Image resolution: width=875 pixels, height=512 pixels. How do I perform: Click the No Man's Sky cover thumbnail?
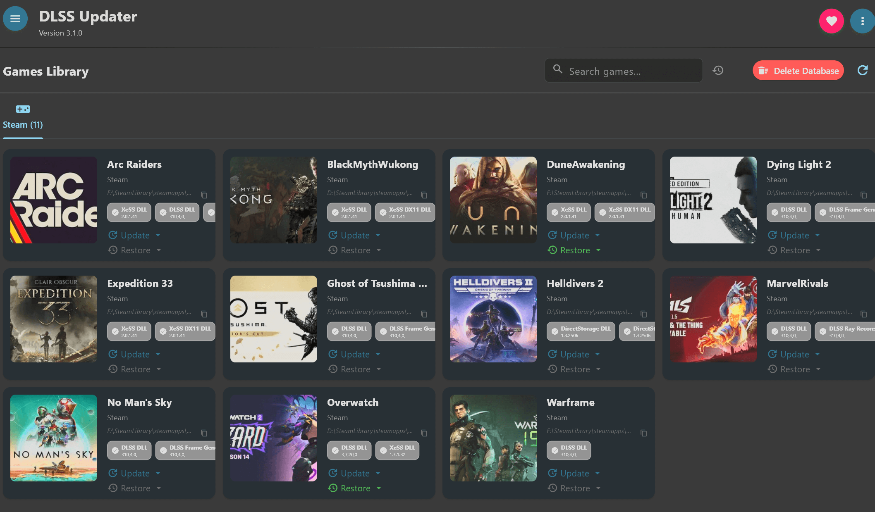(54, 438)
